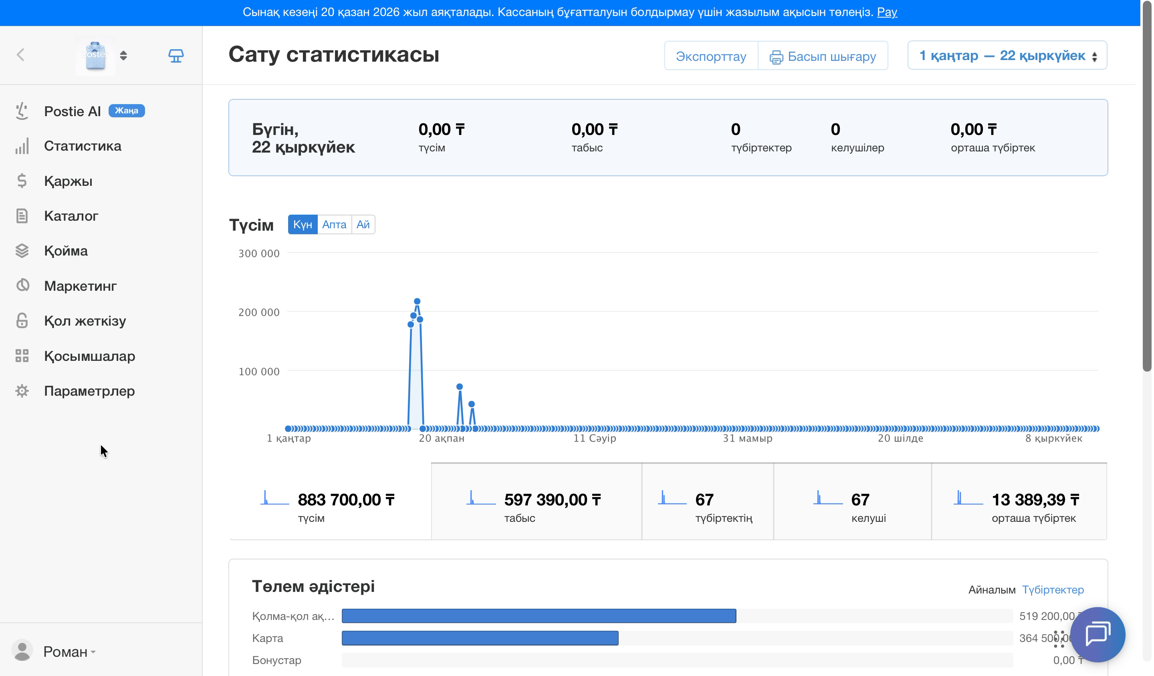This screenshot has width=1154, height=676.
Task: Click the Каталог document icon
Action: [22, 215]
